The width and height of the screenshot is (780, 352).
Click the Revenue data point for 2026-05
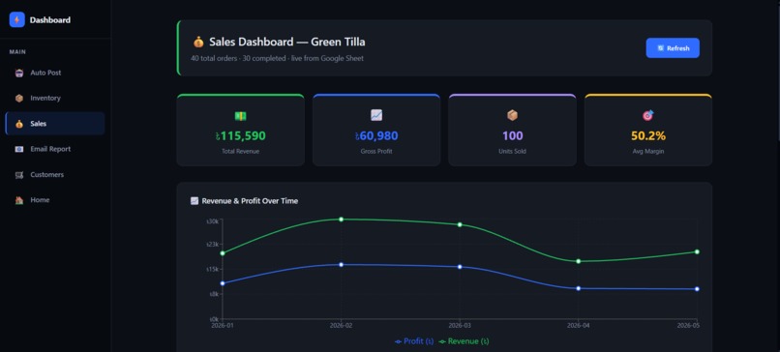point(697,252)
